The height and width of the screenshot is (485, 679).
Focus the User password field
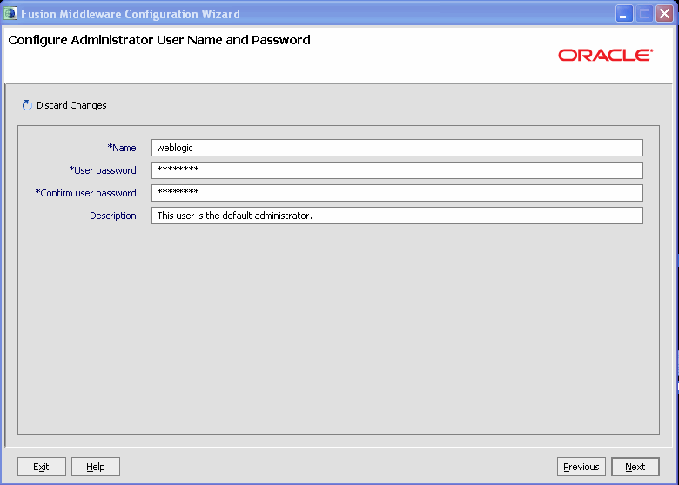[397, 170]
